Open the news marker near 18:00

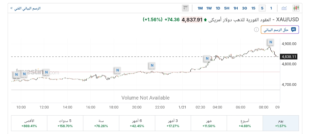[x=117, y=70]
